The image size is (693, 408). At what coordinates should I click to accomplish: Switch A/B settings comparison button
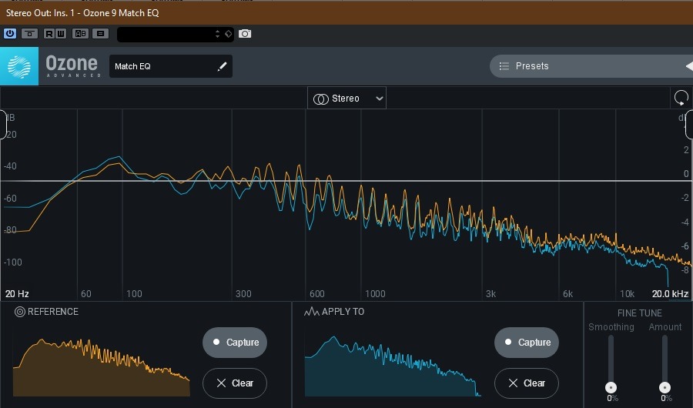pyautogui.click(x=80, y=34)
